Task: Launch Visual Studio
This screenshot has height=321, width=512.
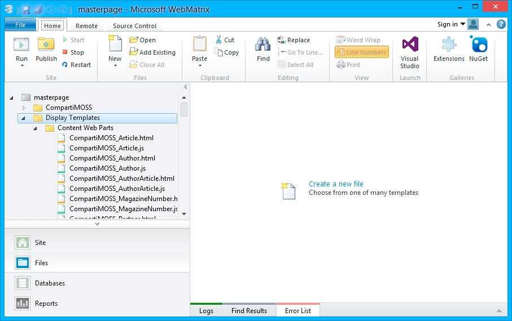Action: 410,52
